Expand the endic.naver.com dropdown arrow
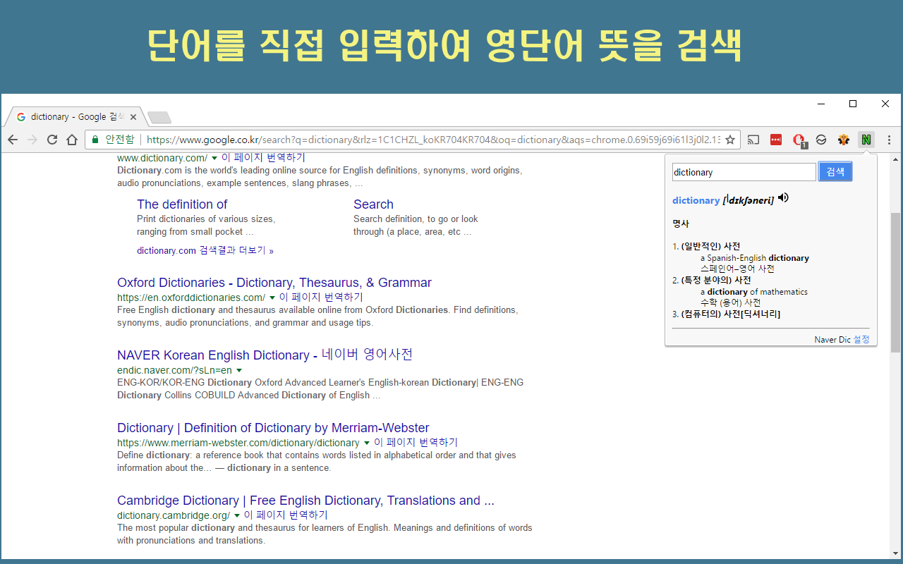903x564 pixels. click(x=239, y=370)
